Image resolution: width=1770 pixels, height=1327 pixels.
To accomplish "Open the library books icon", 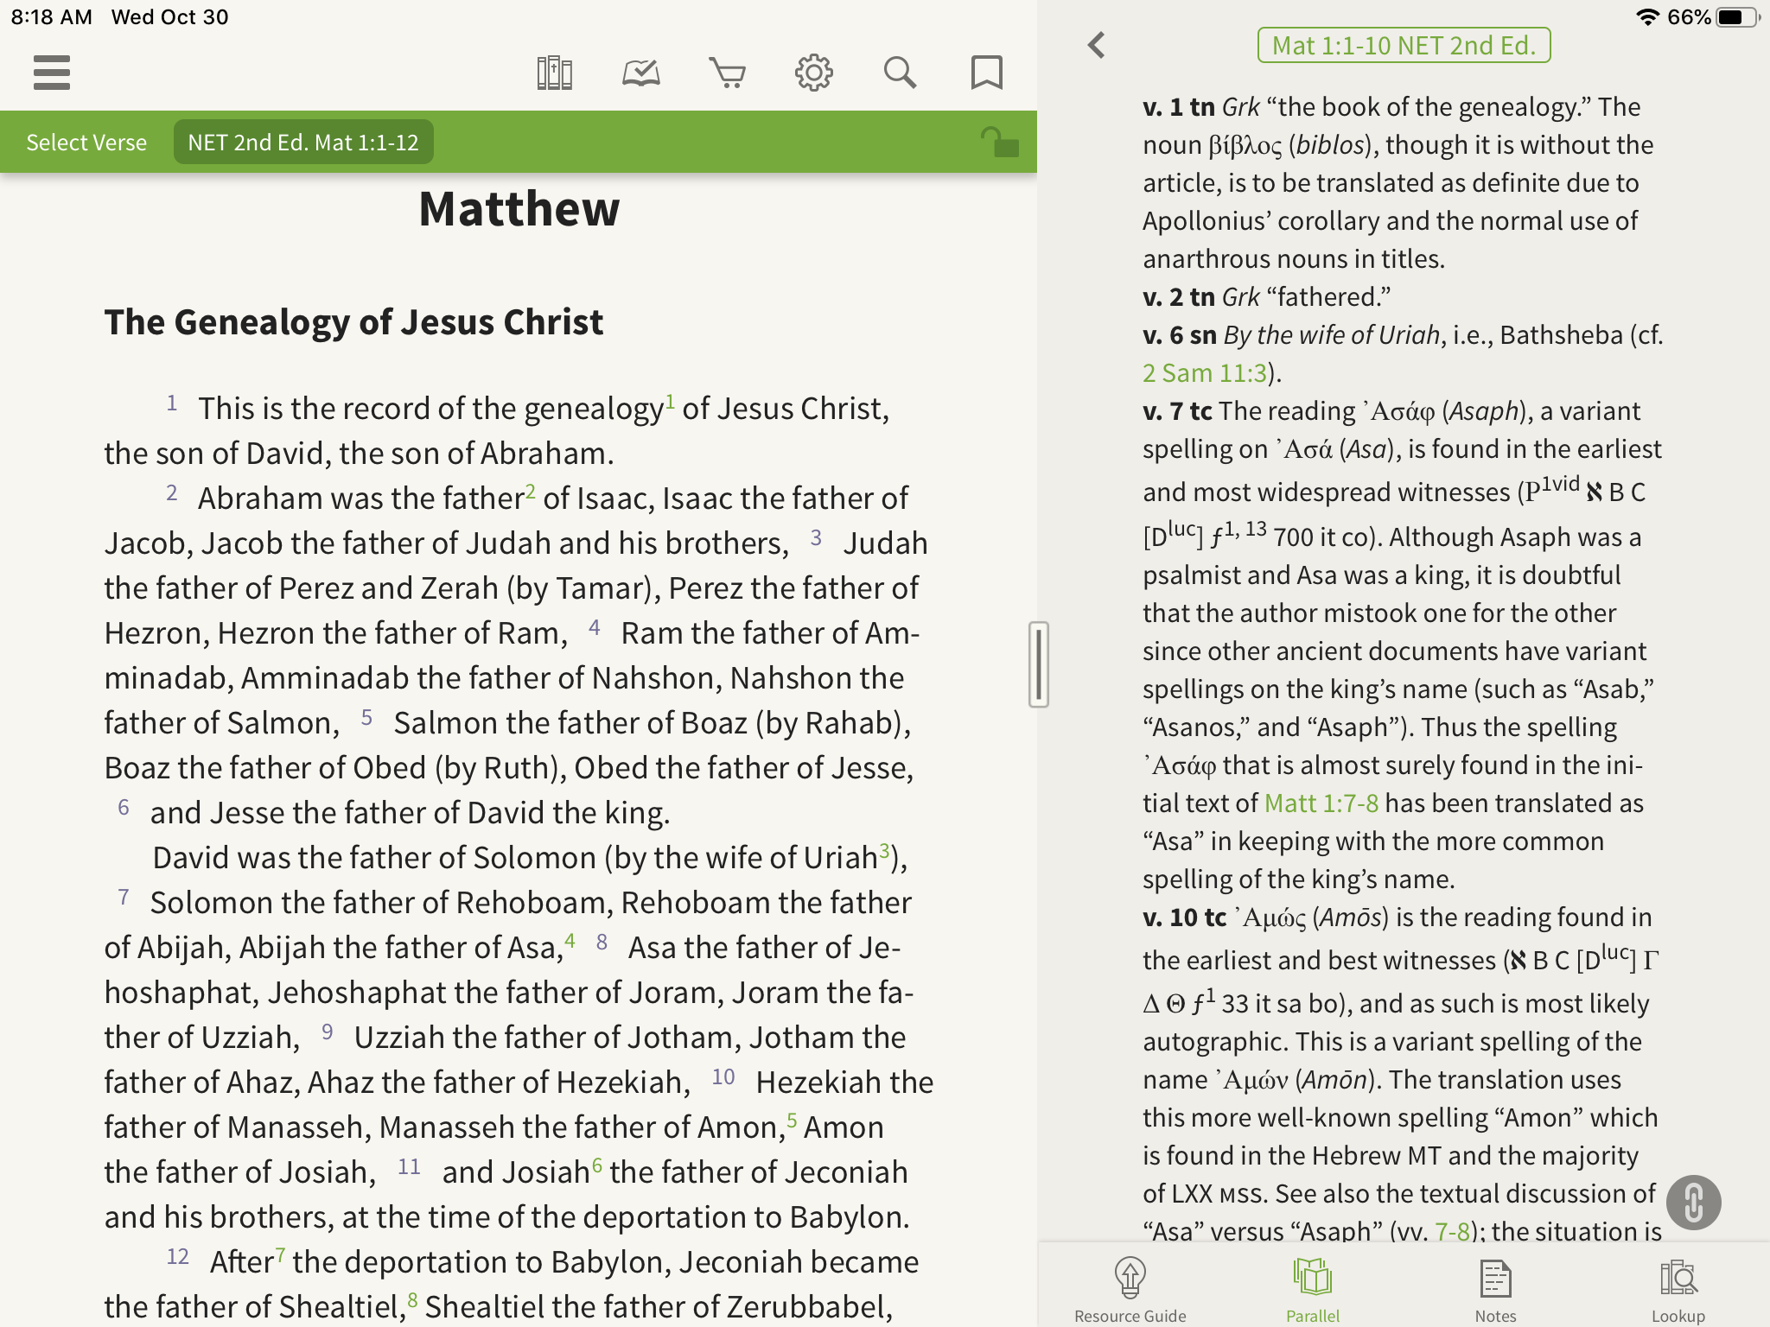I will click(x=554, y=73).
